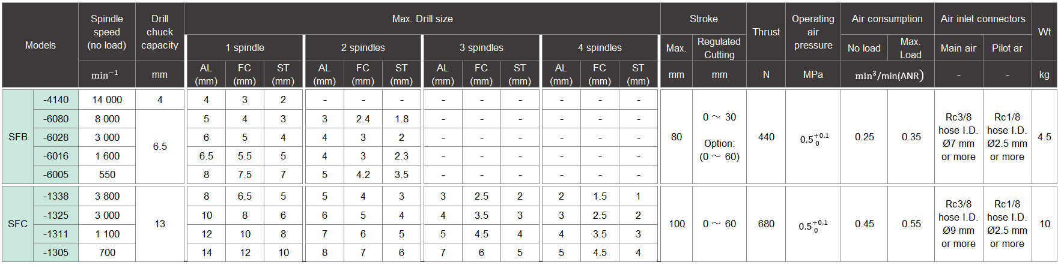Select the SFB series row label
Viewport: 1061px width, 265px height.
click(18, 137)
